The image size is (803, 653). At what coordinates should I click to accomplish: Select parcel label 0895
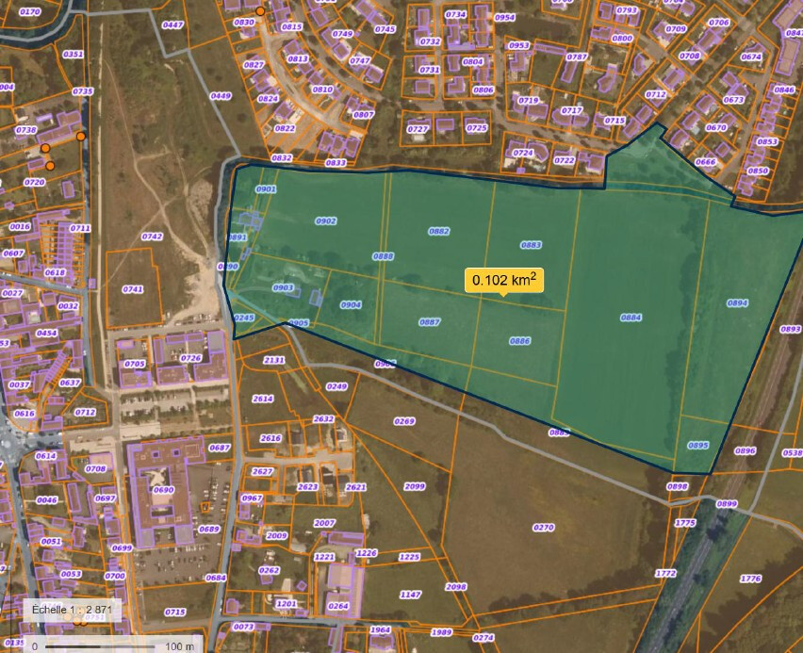tap(698, 445)
